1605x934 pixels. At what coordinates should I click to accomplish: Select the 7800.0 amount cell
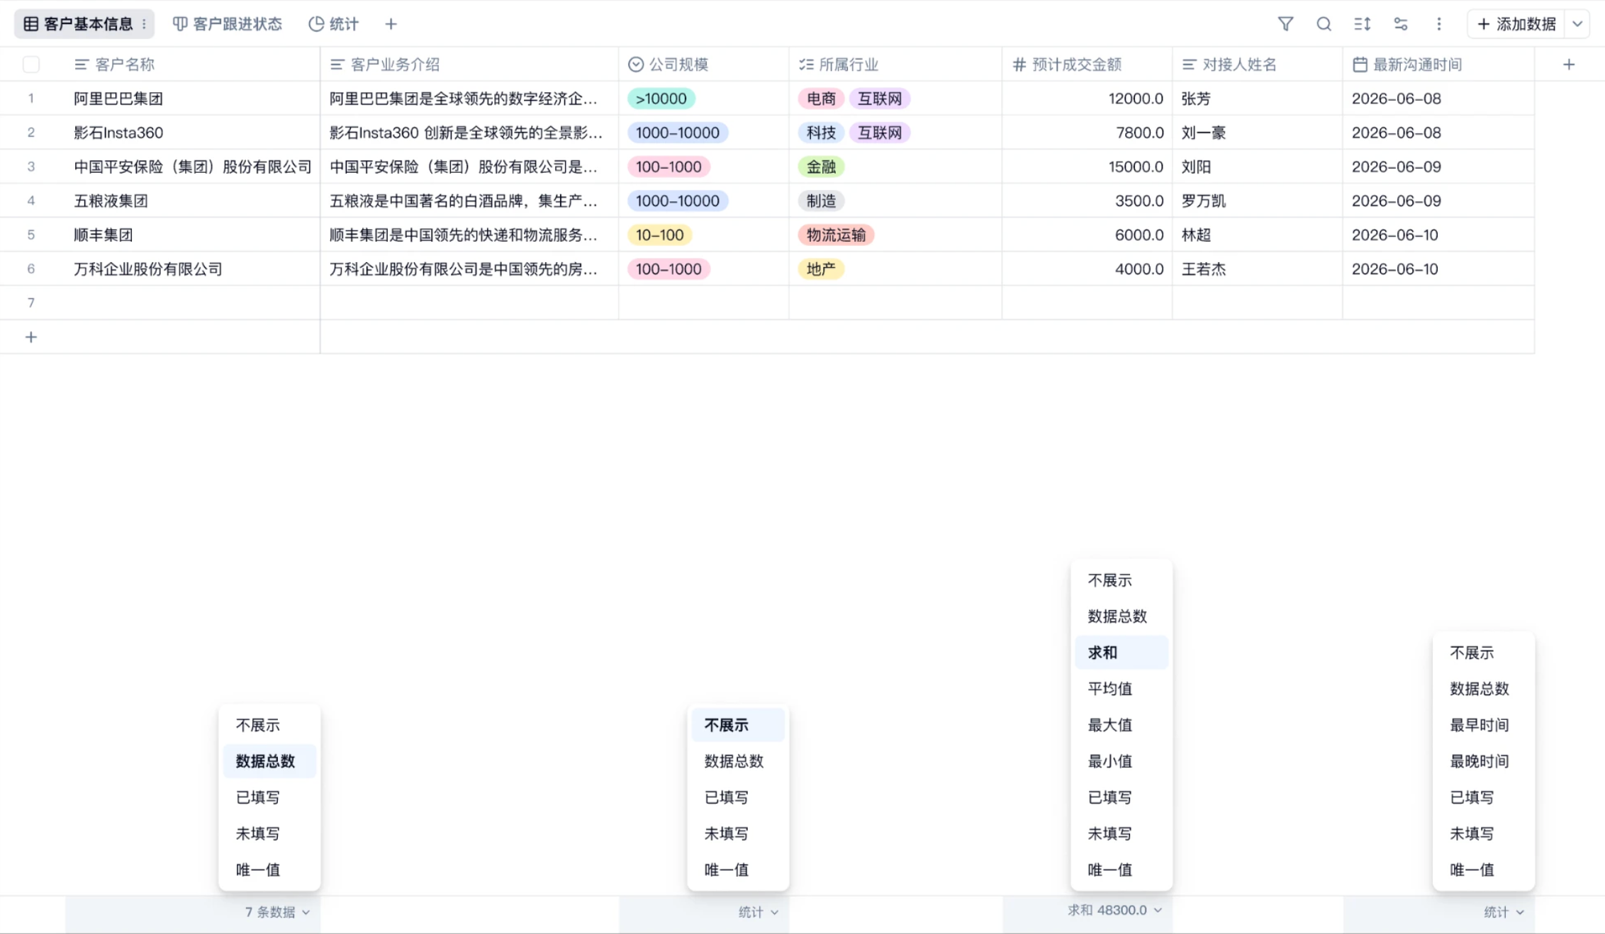click(x=1087, y=133)
